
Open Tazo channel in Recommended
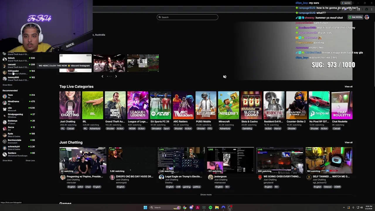tap(19, 96)
